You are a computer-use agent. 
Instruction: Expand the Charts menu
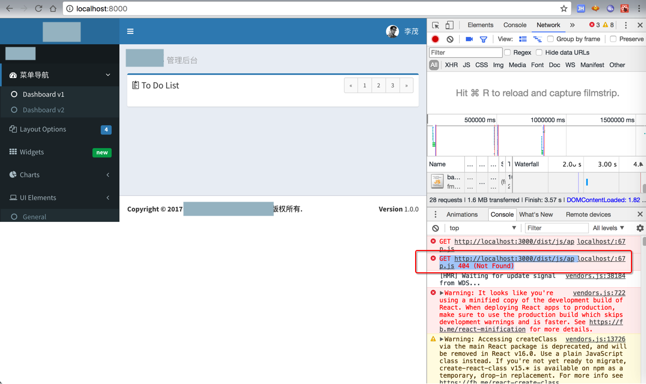[60, 175]
